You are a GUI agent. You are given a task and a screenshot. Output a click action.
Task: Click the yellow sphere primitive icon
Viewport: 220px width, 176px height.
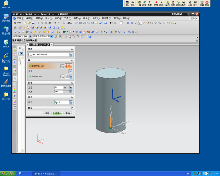tap(62, 27)
